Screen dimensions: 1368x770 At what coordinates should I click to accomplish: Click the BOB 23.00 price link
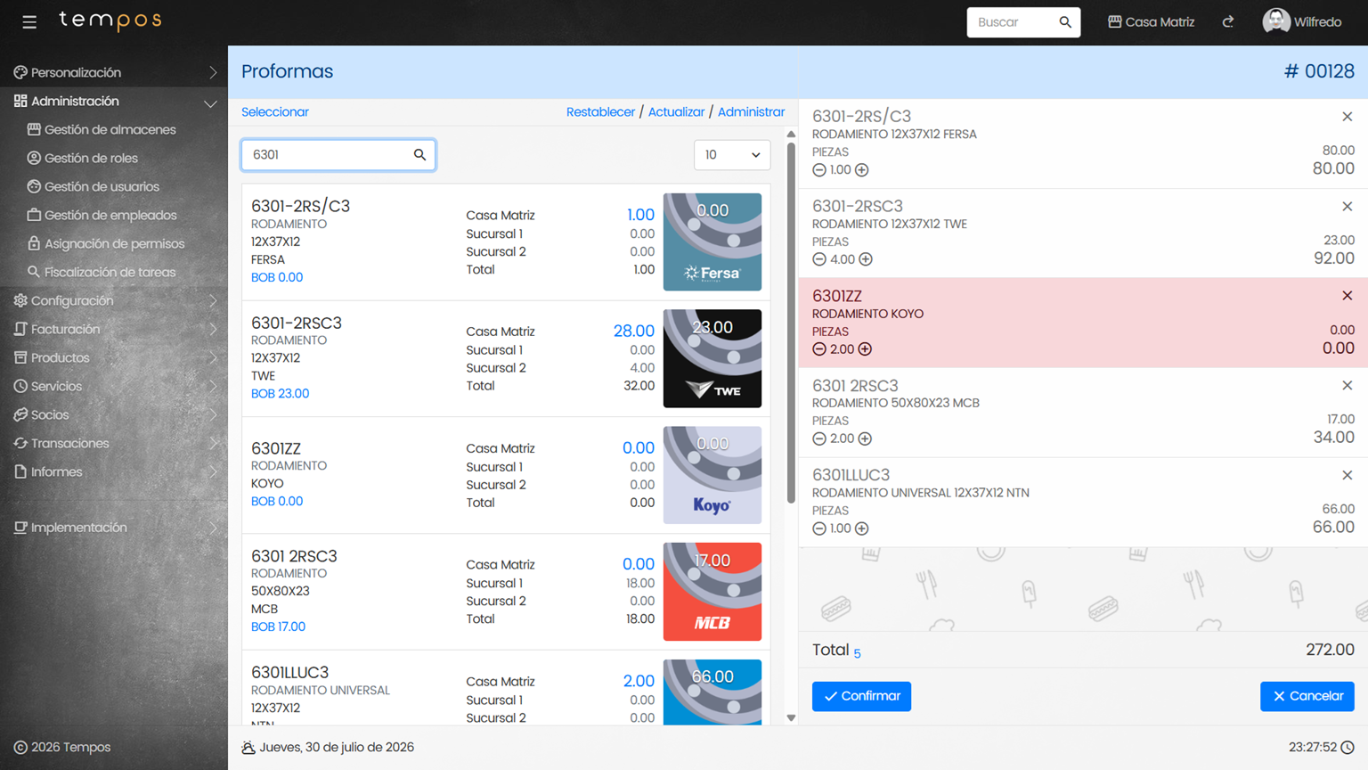280,394
